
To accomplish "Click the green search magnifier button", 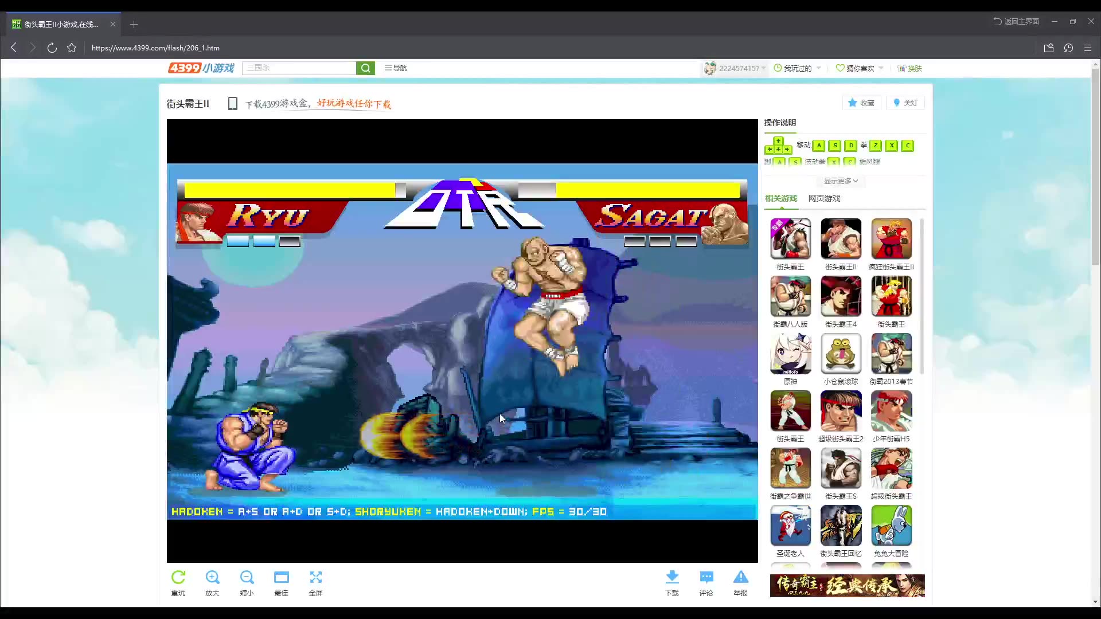I will click(365, 68).
